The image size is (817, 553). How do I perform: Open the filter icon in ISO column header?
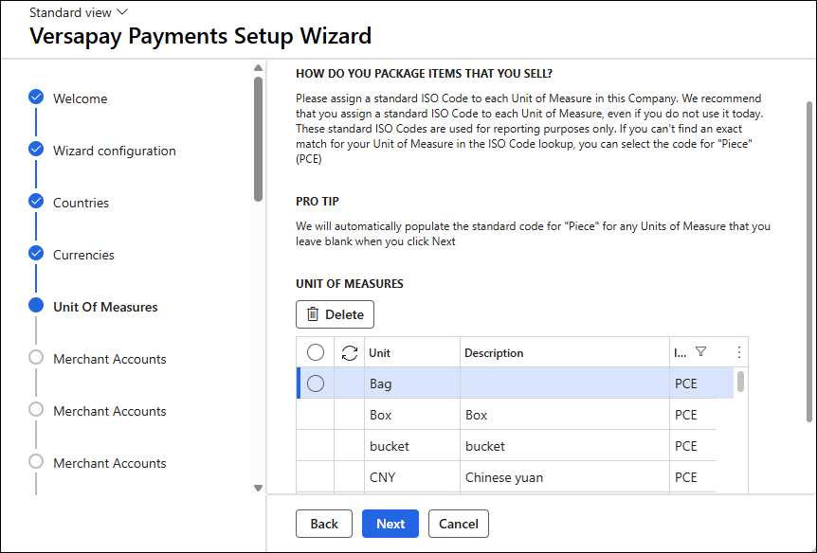[700, 352]
